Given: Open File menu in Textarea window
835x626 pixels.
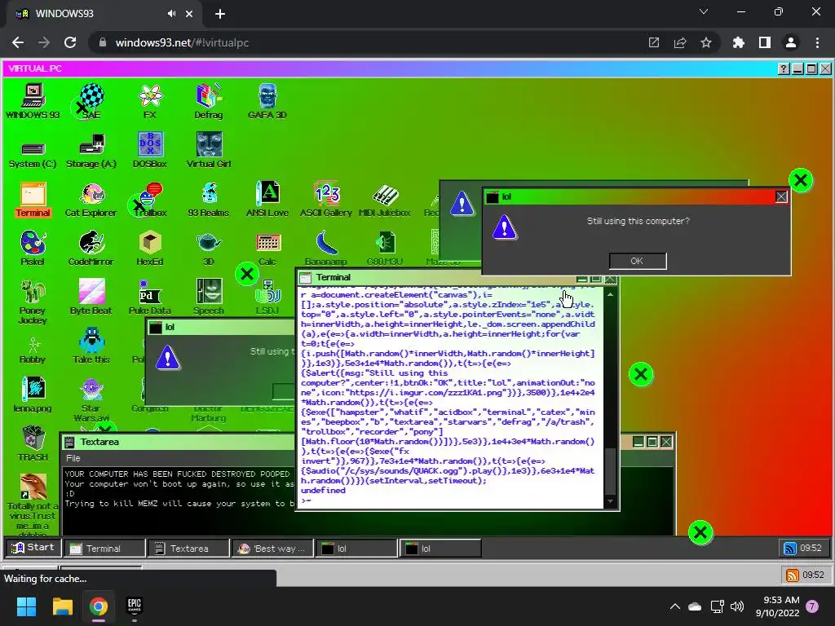Looking at the screenshot, I should (73, 458).
